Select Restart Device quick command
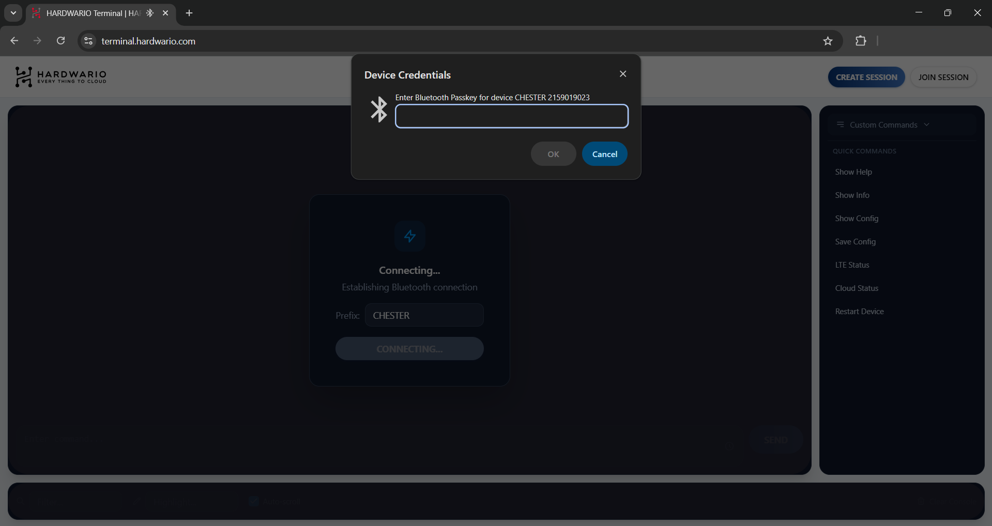 tap(859, 312)
